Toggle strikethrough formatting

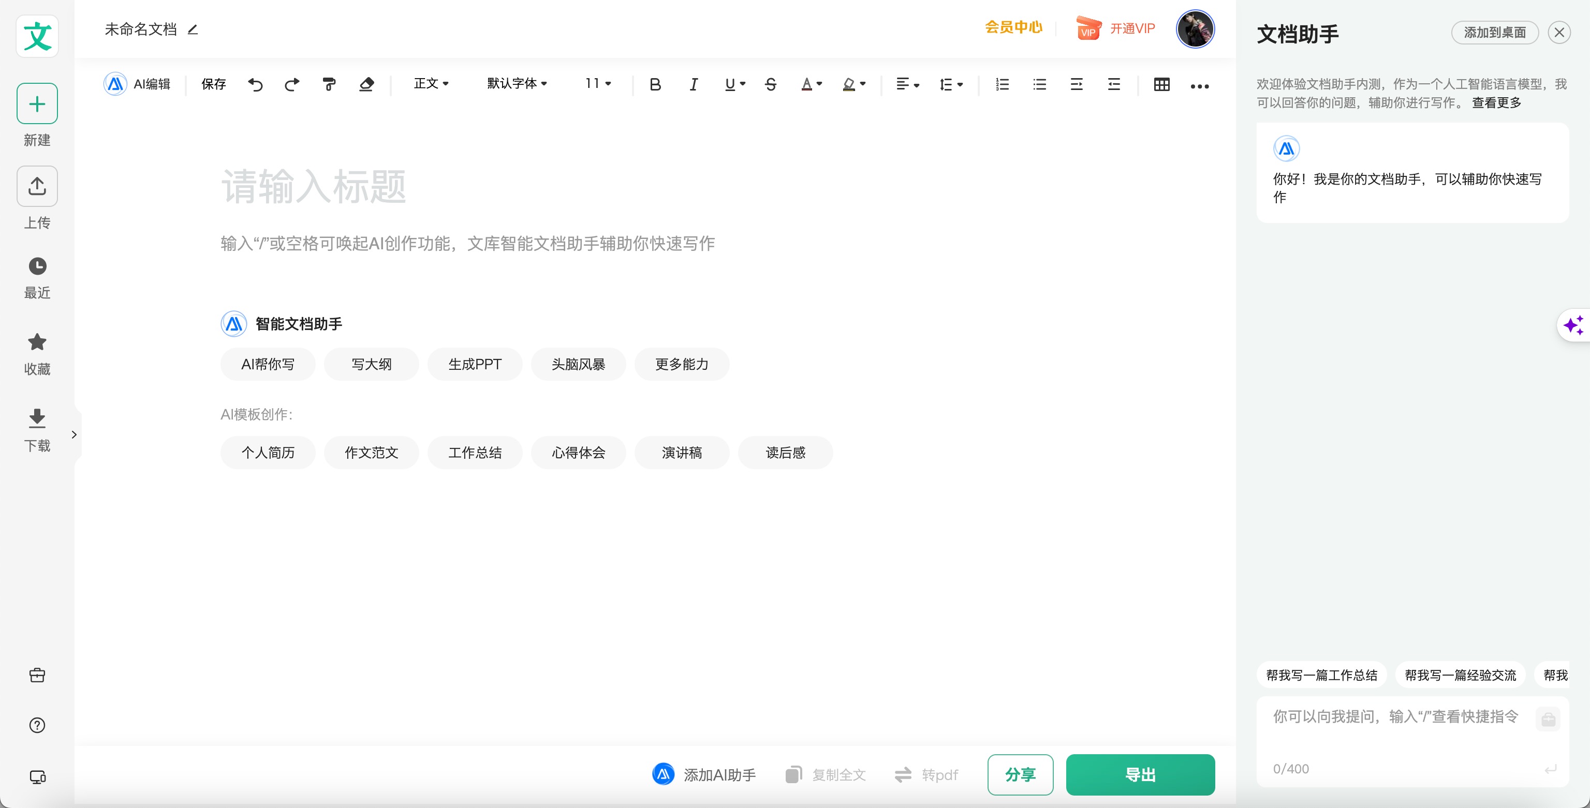point(770,84)
